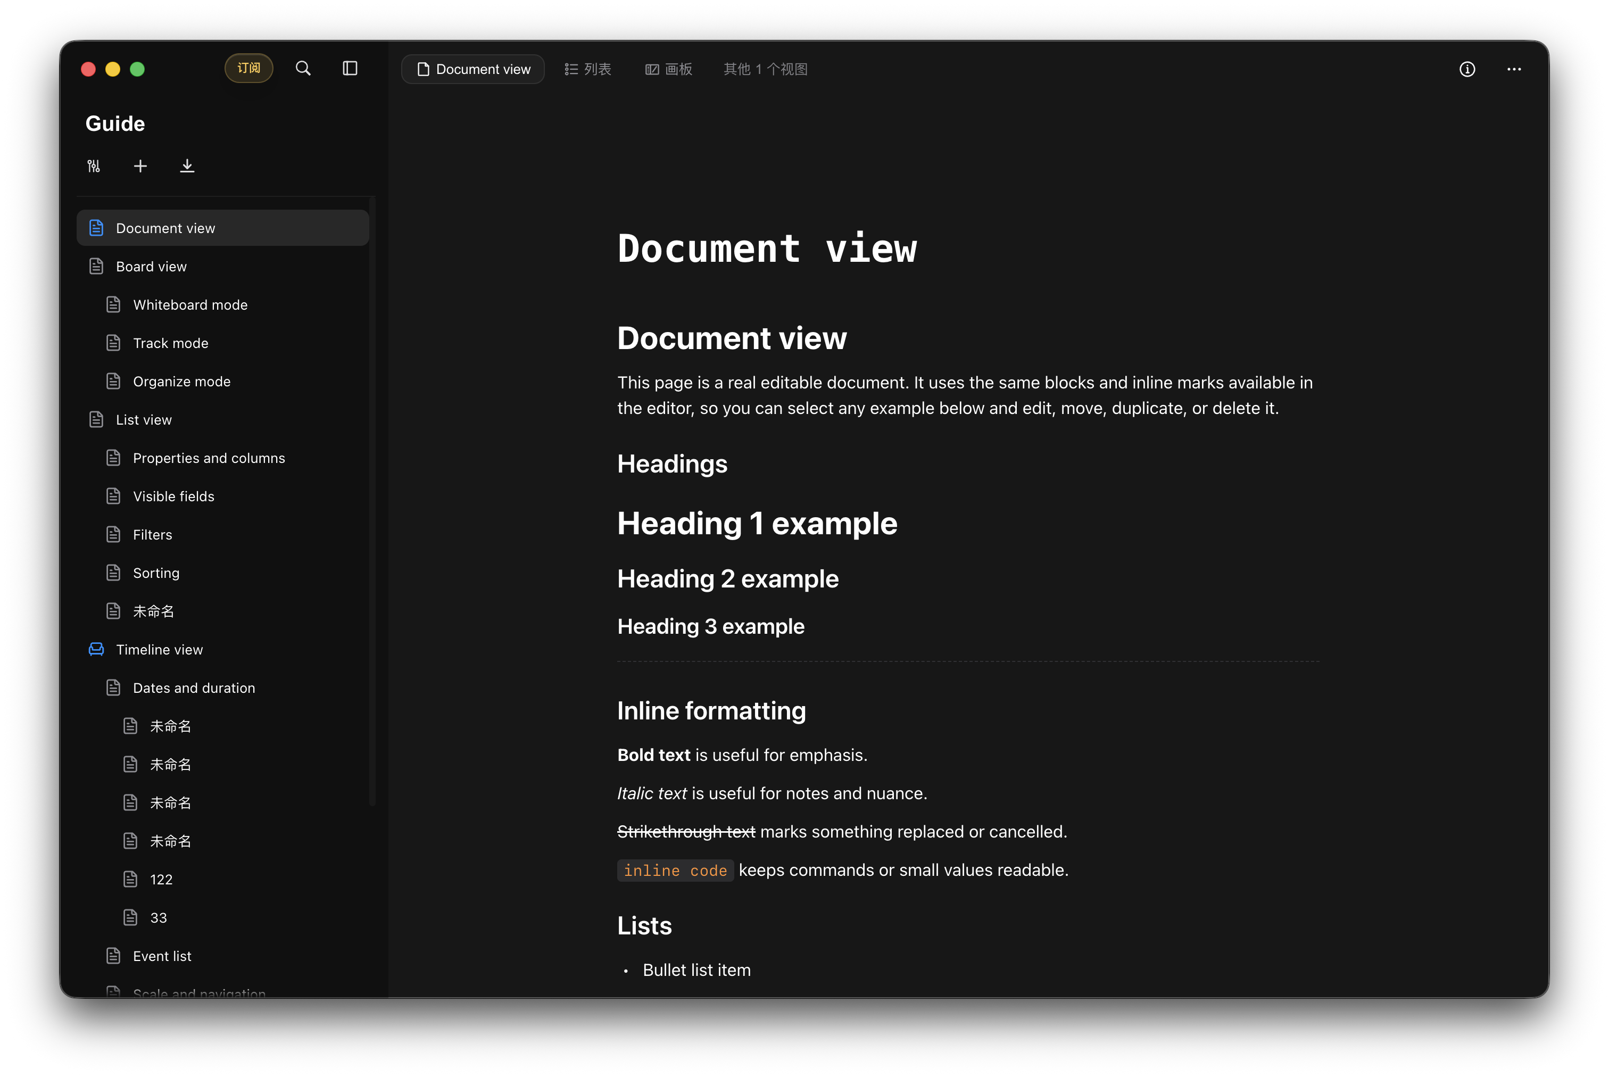The image size is (1609, 1077).
Task: Open the 其他 1 个视图 views dropdown
Action: [765, 69]
